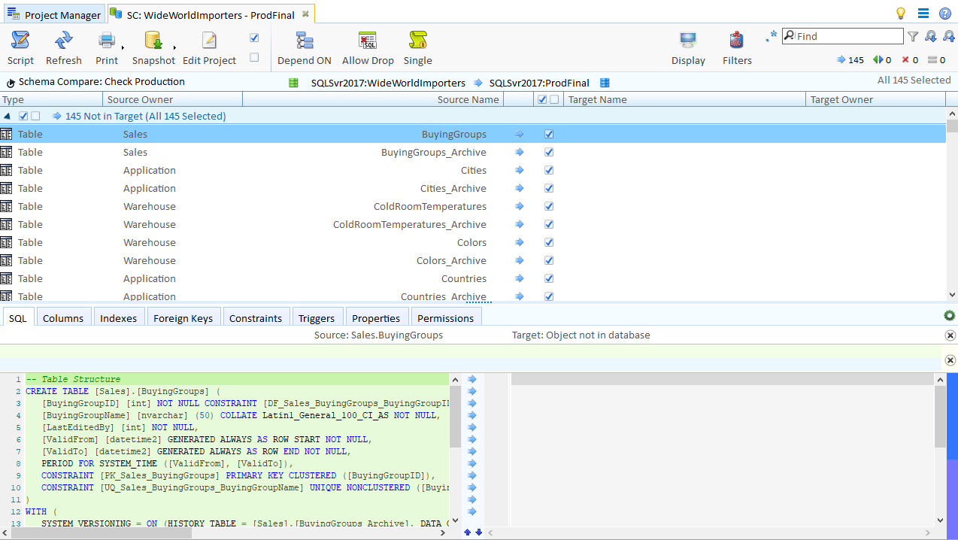Click the help question mark icon
Viewport: 958px width, 540px height.
(x=945, y=13)
